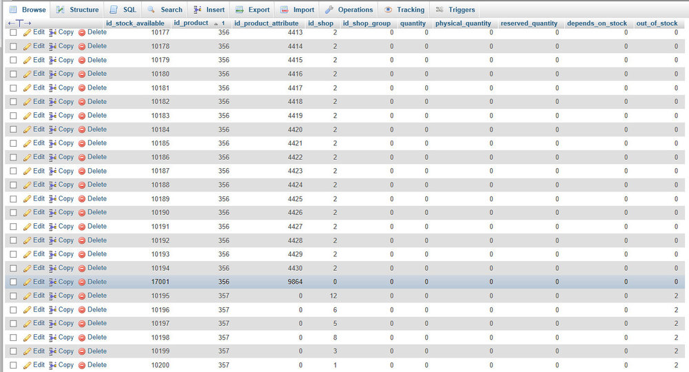Sort by id_product_attribute column header
689x372 pixels.
(x=266, y=23)
